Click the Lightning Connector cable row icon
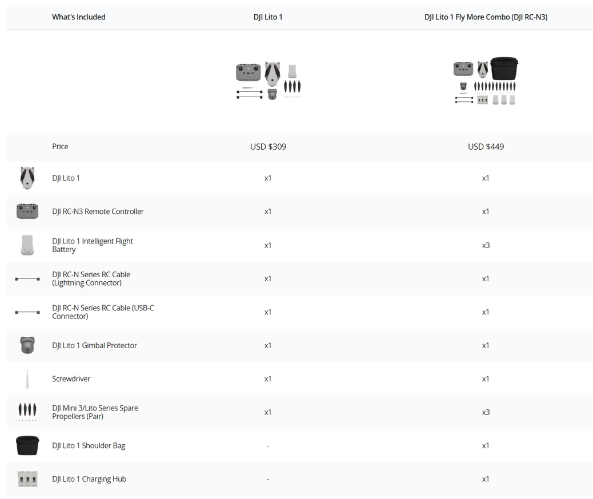593x499 pixels. tap(27, 279)
